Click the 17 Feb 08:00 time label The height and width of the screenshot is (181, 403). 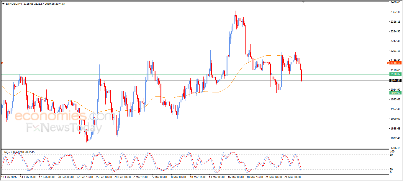click(47, 177)
